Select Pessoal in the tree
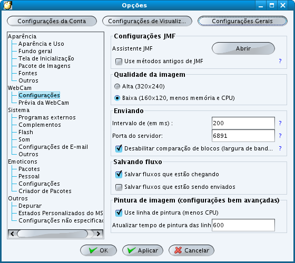This screenshot has height=263, width=295. pos(29,176)
